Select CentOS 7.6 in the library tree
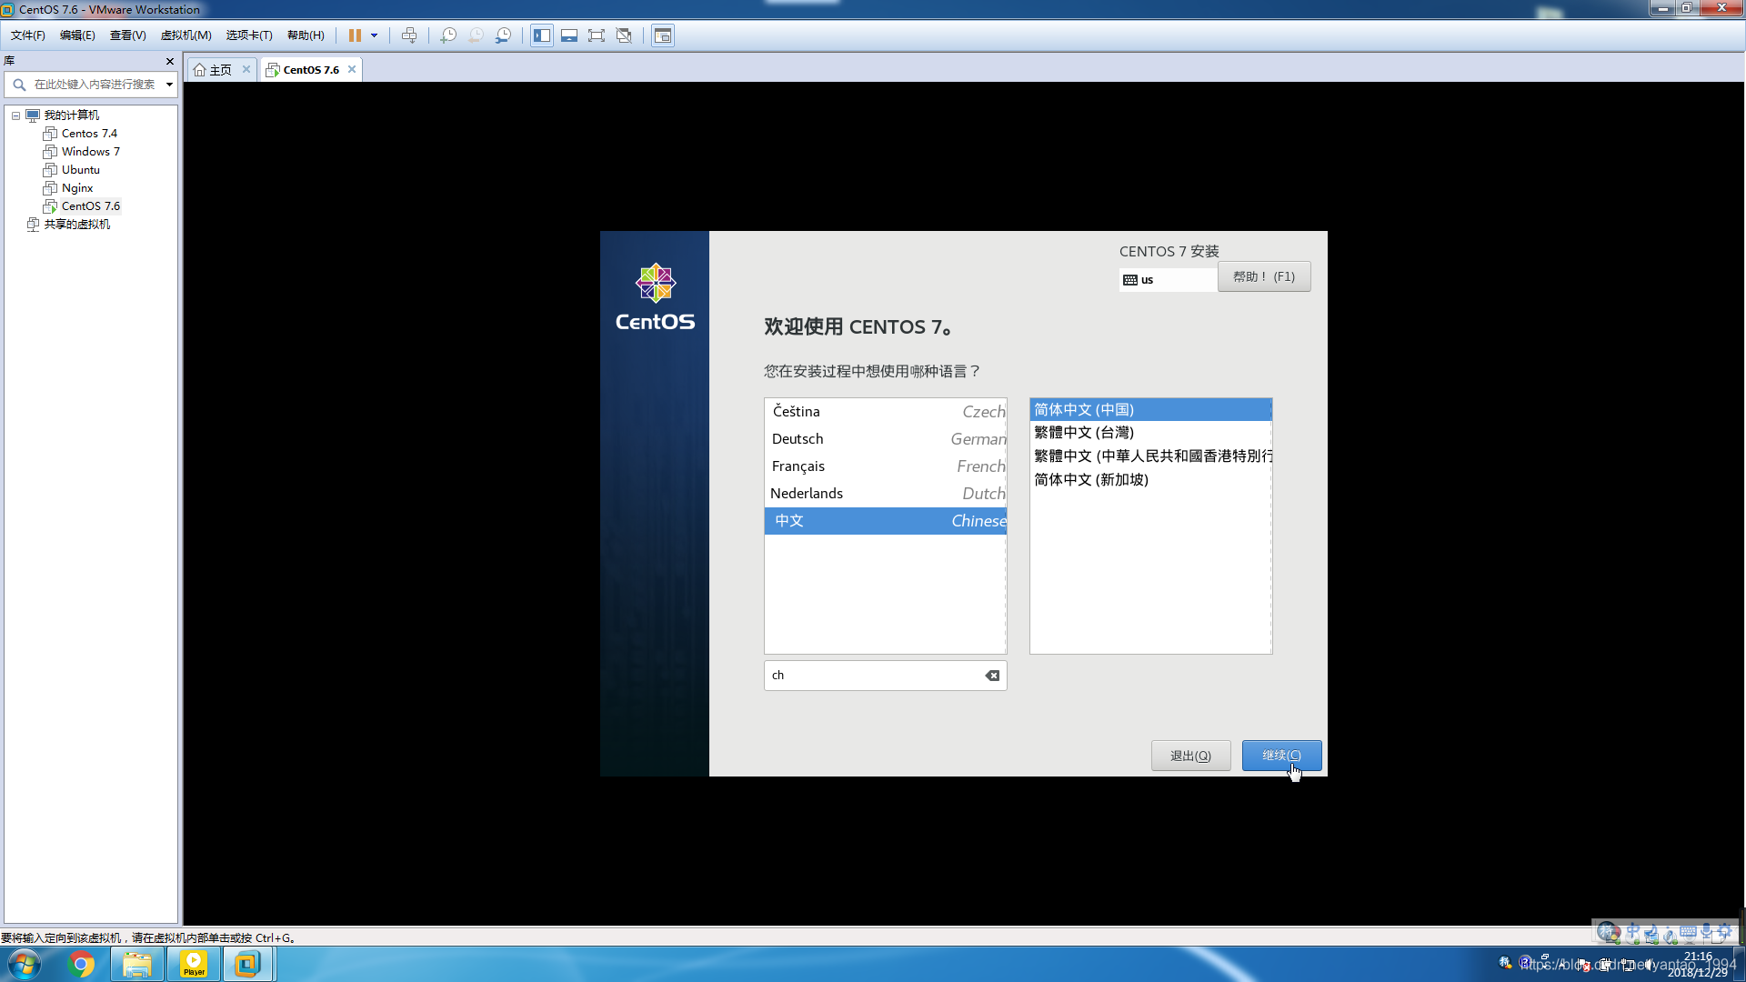The width and height of the screenshot is (1746, 982). (x=91, y=206)
